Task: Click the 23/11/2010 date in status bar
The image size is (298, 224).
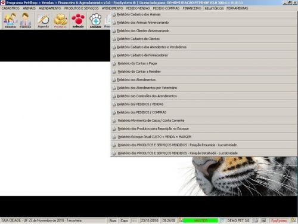Action: (x=150, y=220)
